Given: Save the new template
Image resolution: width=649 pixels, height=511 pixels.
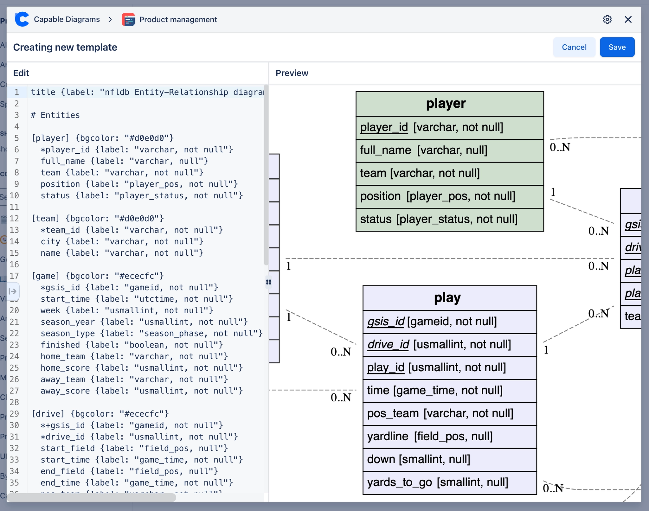Looking at the screenshot, I should 616,47.
